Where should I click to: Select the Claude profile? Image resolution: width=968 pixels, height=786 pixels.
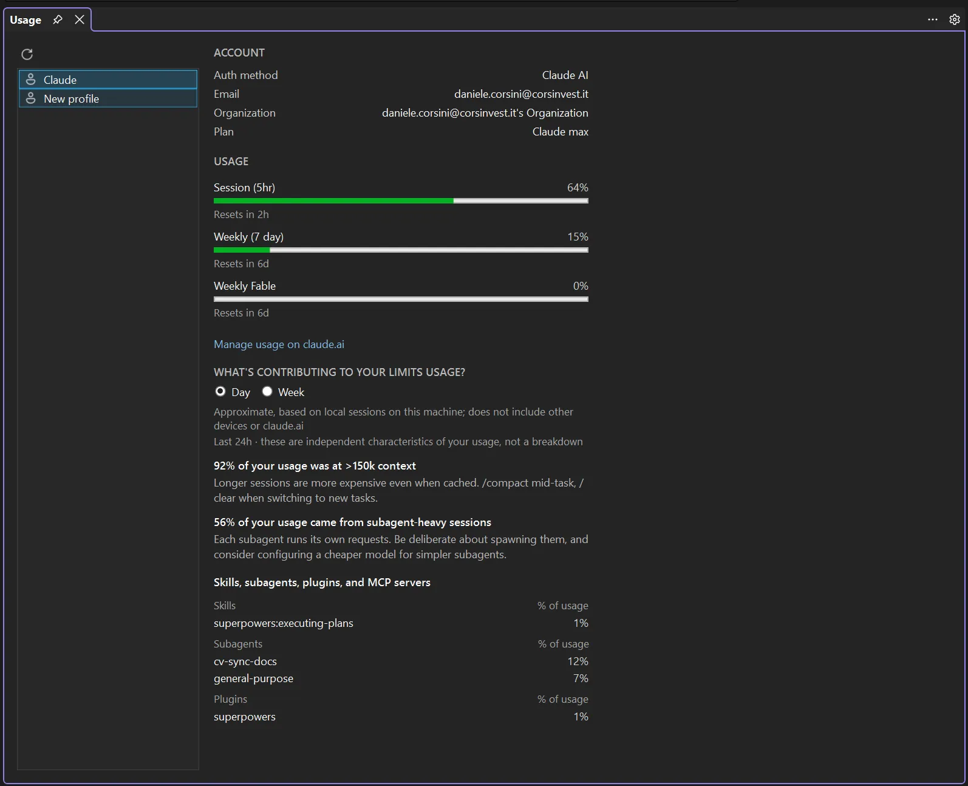tap(108, 80)
